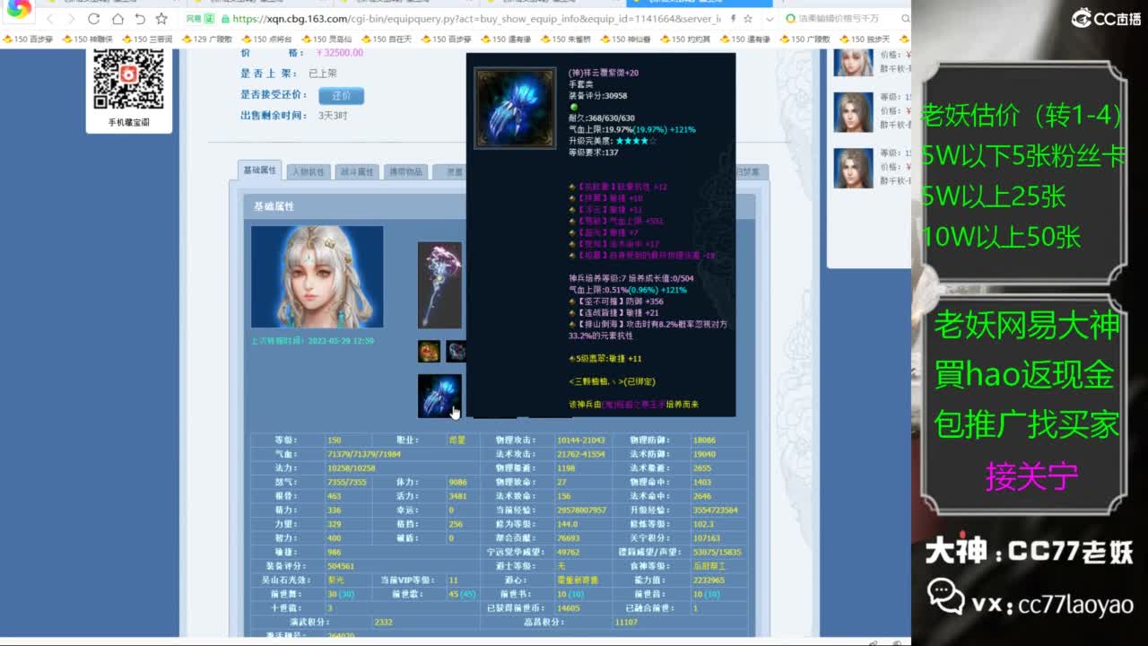The width and height of the screenshot is (1148, 646).
Task: Click the 手机藏宝阁 QR code
Action: [128, 79]
